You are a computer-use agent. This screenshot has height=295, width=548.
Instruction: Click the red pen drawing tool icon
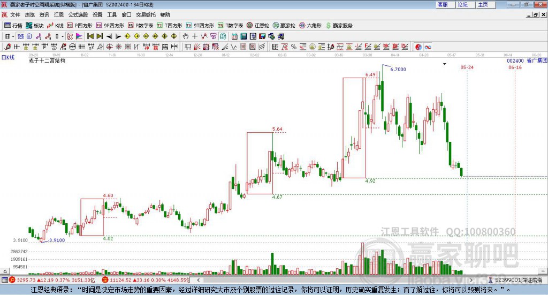7,47
